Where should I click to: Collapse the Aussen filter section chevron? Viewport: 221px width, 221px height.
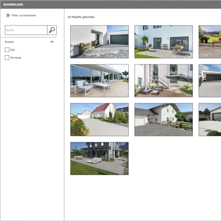click(x=52, y=42)
